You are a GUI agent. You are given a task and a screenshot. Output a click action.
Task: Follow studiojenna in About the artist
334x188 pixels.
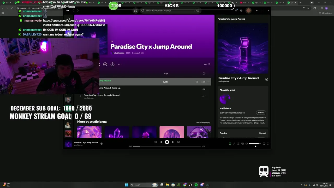point(261,113)
